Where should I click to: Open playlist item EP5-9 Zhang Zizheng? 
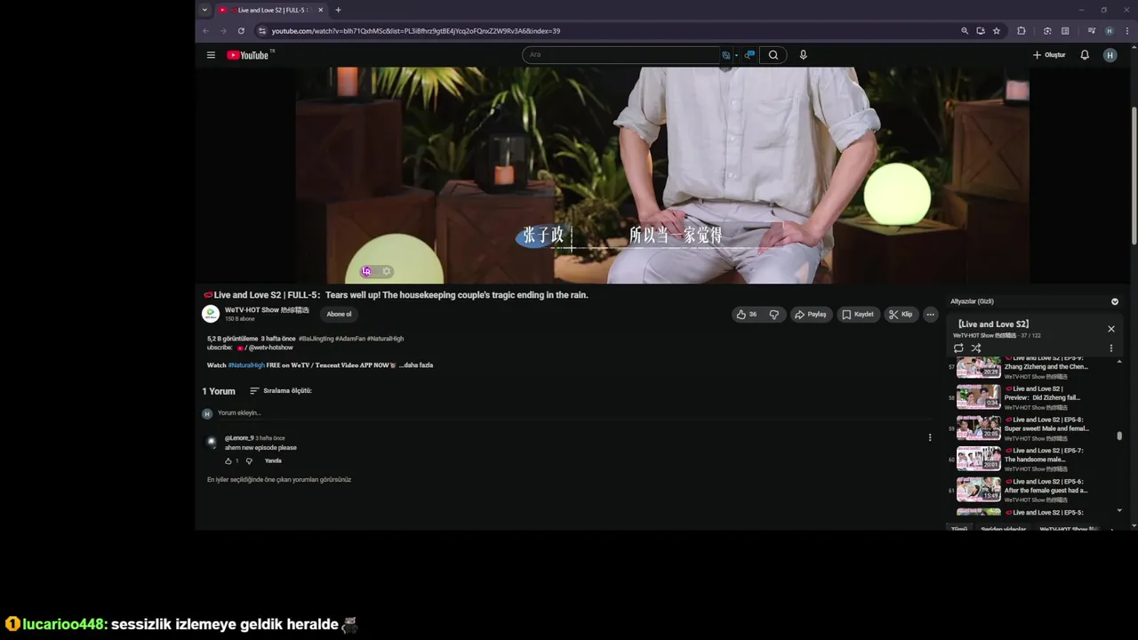[x=1031, y=367]
